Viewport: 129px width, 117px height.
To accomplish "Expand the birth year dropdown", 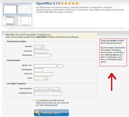I will tap(56, 89).
